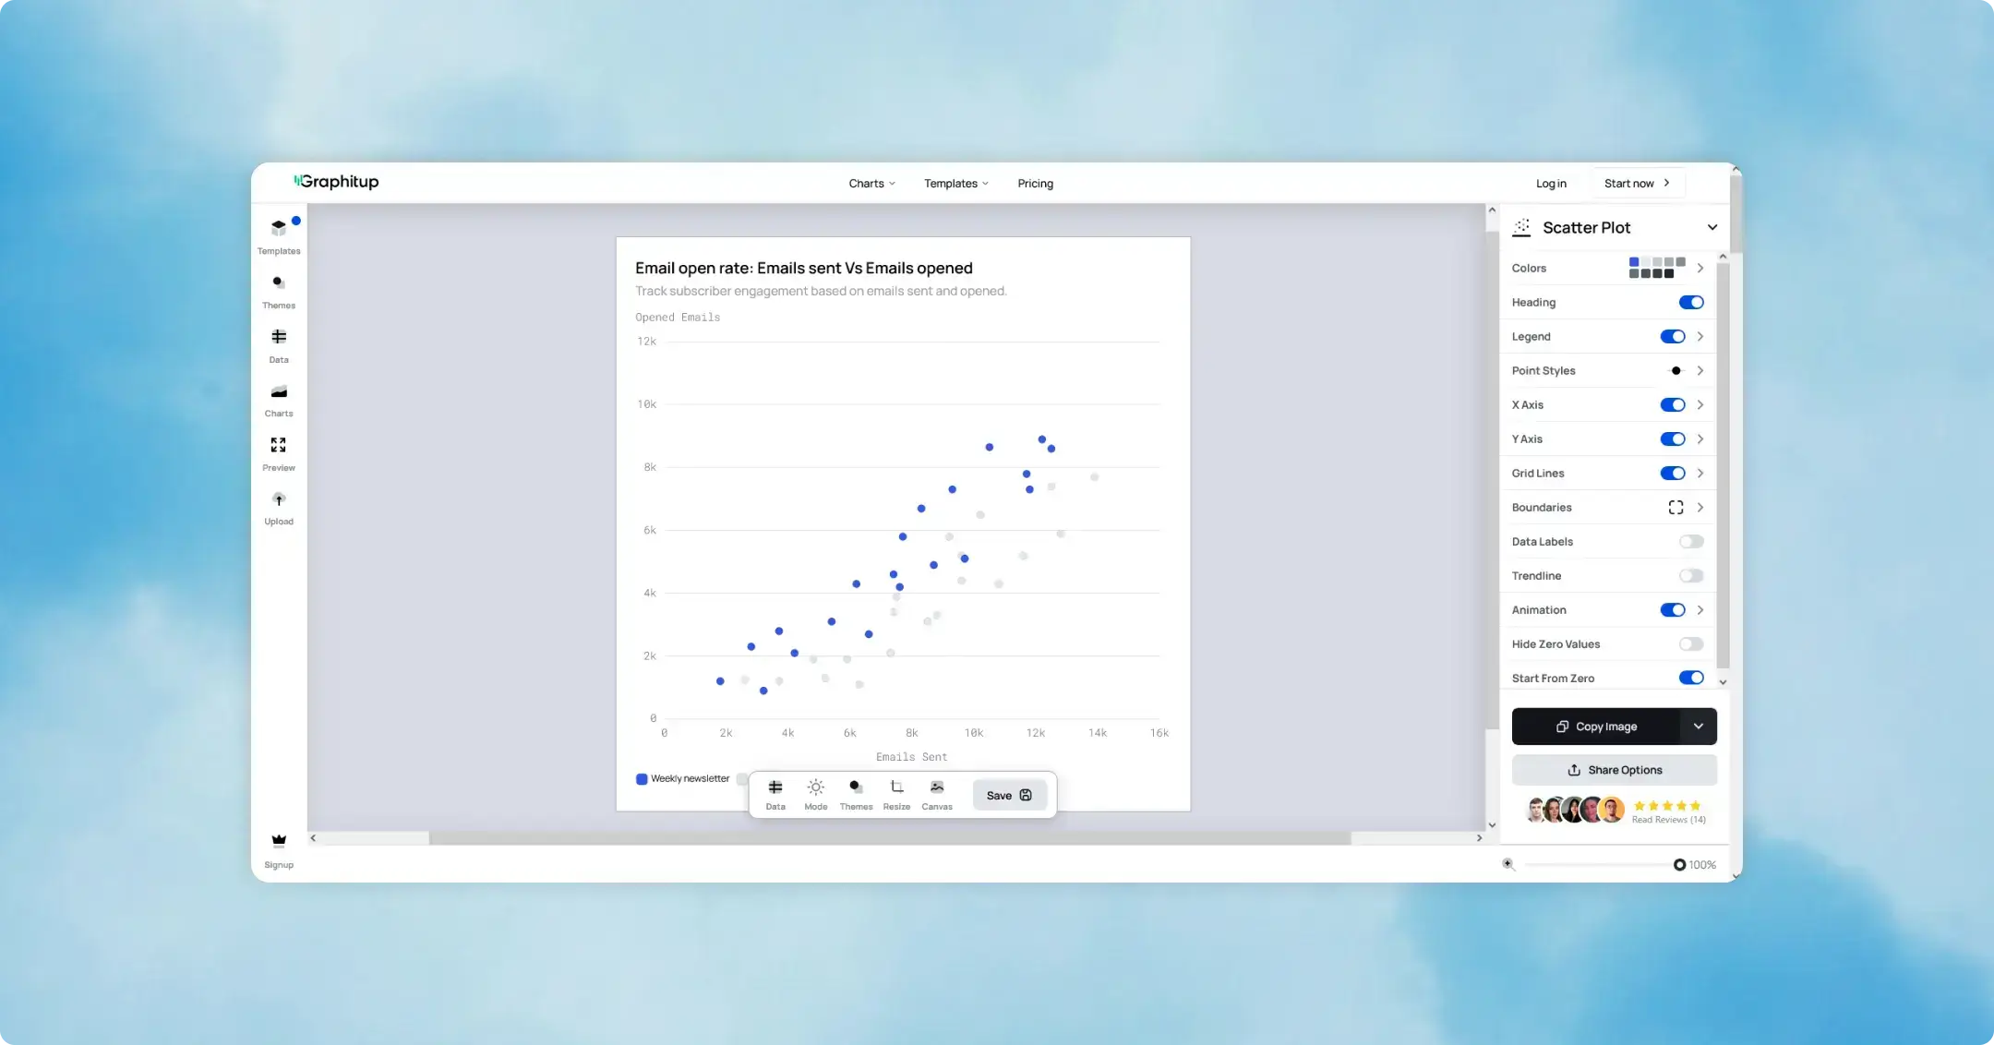Expand the Scatter Plot chart type dropdown

tap(1712, 228)
